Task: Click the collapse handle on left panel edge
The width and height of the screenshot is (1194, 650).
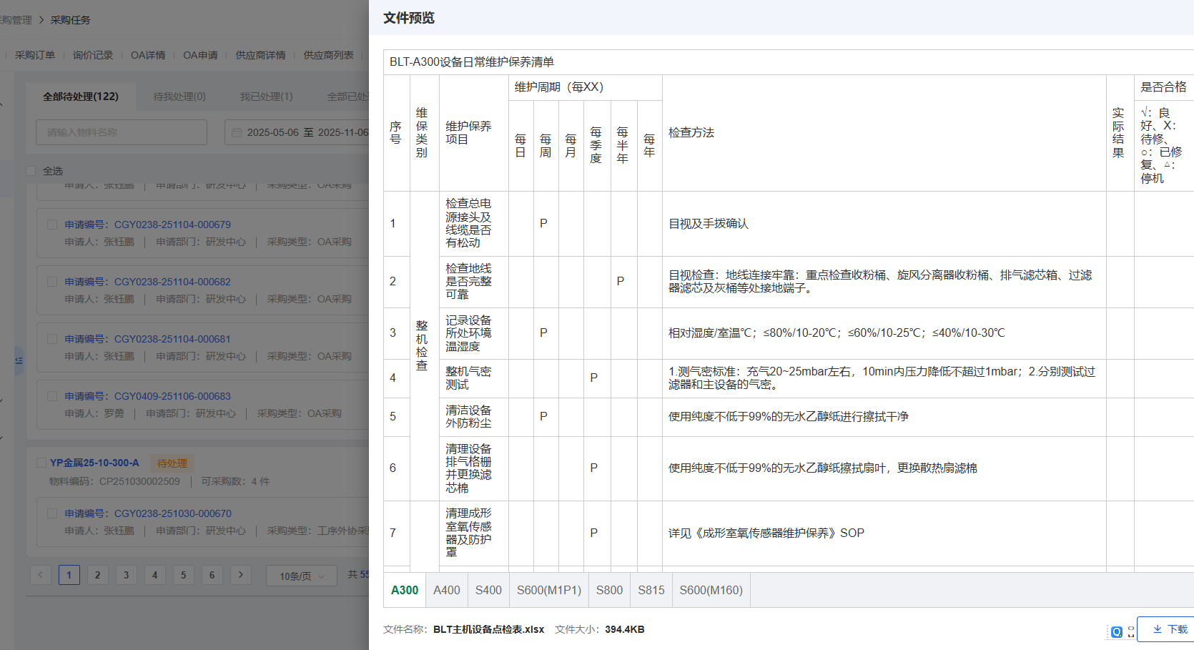Action: 19,361
